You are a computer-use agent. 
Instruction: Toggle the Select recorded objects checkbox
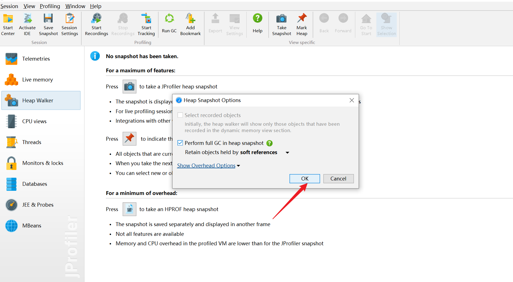pos(180,115)
